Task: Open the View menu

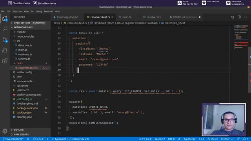Action: [26, 11]
